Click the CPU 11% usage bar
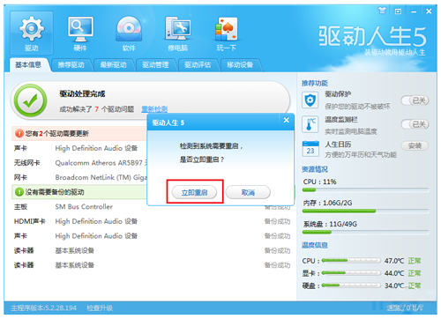This screenshot has width=441, height=319. tap(365, 190)
